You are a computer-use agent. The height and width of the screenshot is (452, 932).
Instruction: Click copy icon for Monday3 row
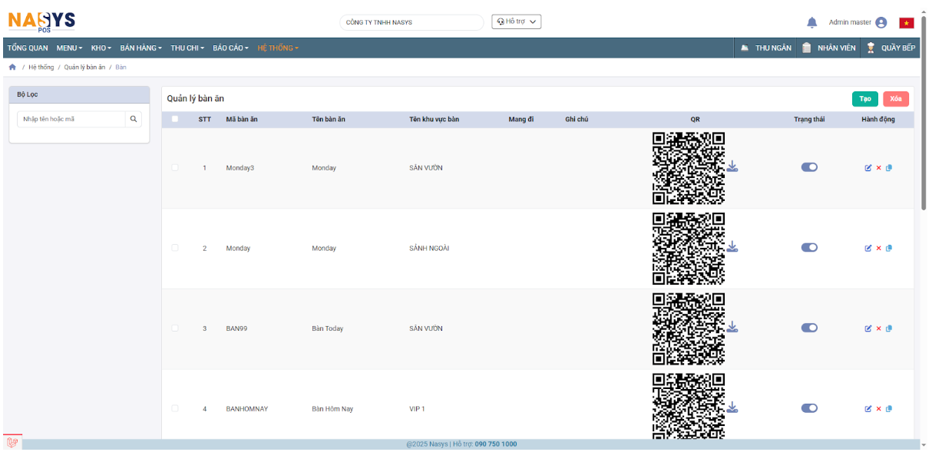tap(889, 168)
